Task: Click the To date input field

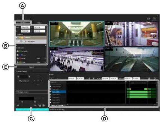Action: [x=26, y=31]
